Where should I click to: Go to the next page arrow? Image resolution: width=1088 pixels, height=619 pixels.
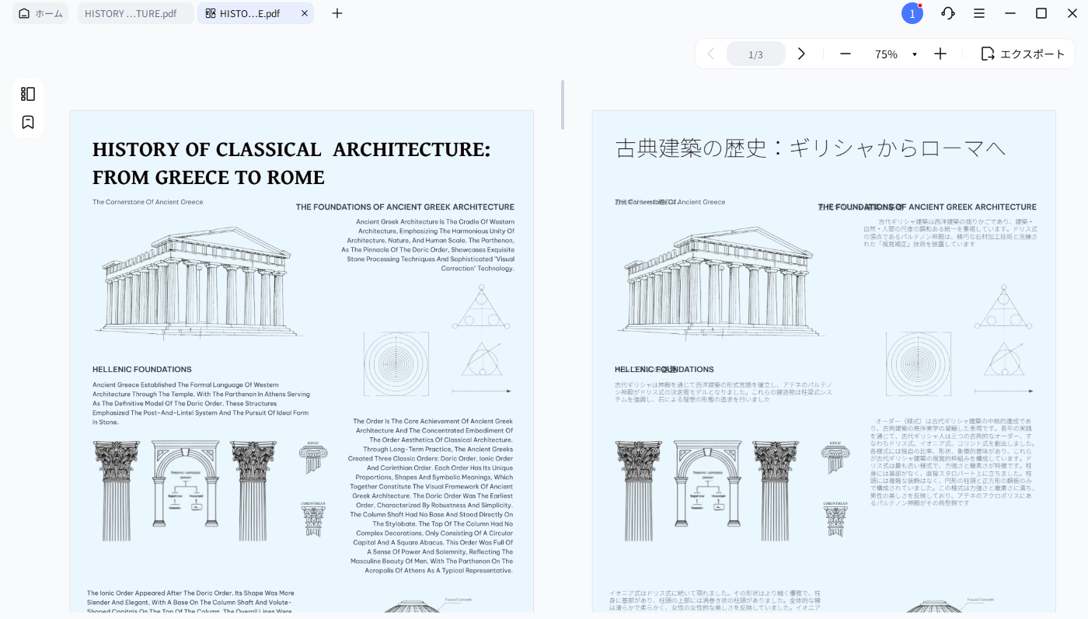[x=801, y=54]
